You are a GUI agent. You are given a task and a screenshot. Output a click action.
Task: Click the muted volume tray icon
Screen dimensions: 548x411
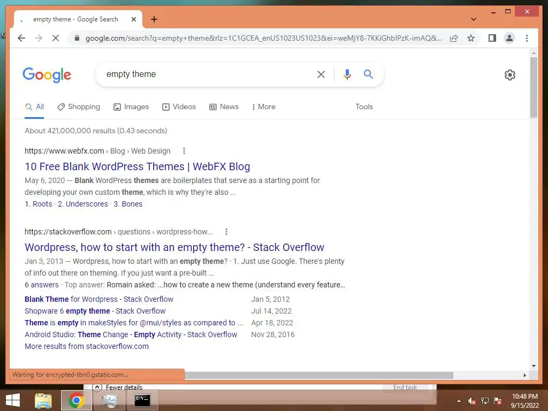point(471,401)
